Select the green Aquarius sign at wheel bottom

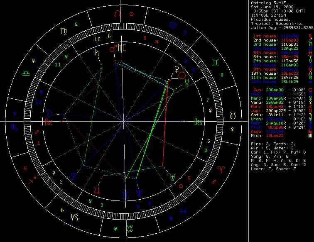(130, 227)
